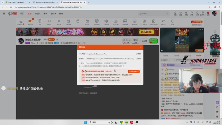Open the Gift Settings (礼物设置) icon
Viewport: 222px width, 125px height.
tap(97, 22)
